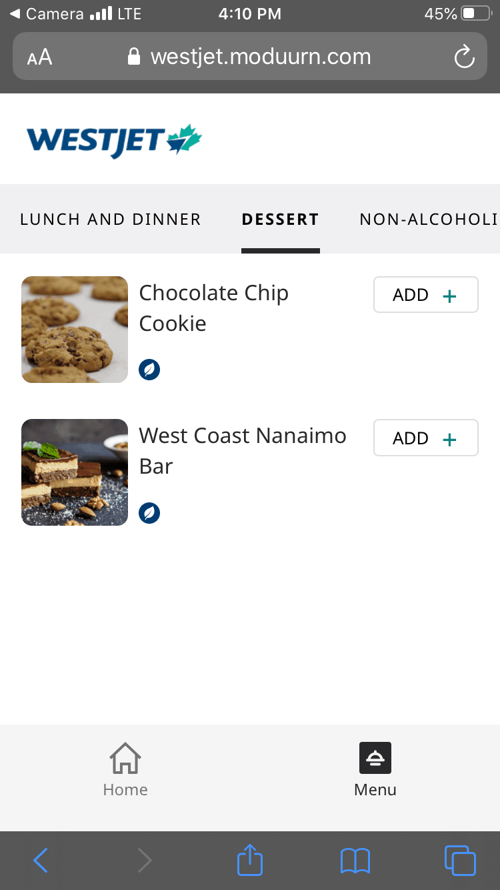Switch to Lunch and Dinner tab
The height and width of the screenshot is (890, 500).
click(110, 219)
